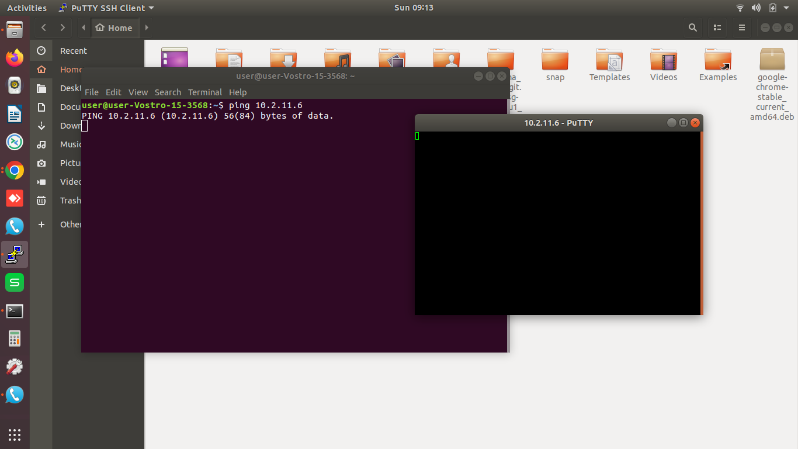Open LibreOffice Writer from the dock
Screen dimensions: 798x449
tap(15, 114)
